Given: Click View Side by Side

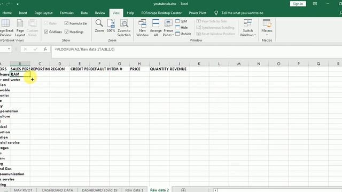Looking at the screenshot, I should (x=212, y=21).
